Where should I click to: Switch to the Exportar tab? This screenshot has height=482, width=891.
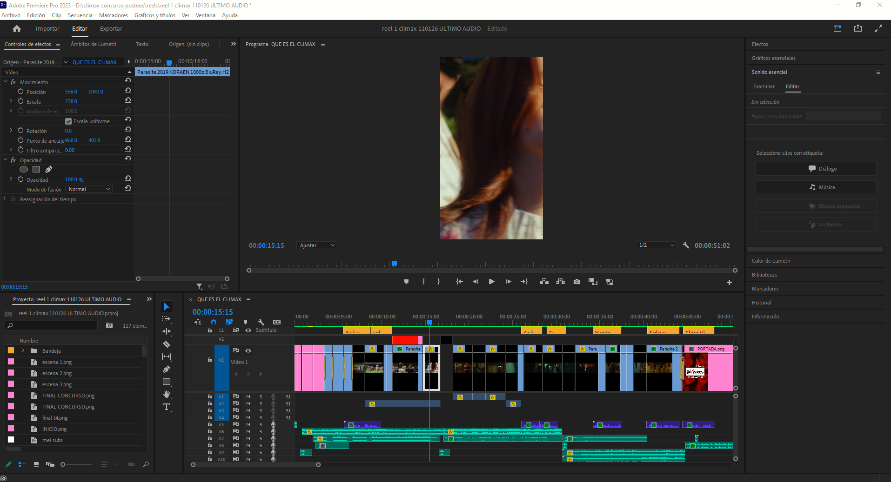pyautogui.click(x=111, y=29)
